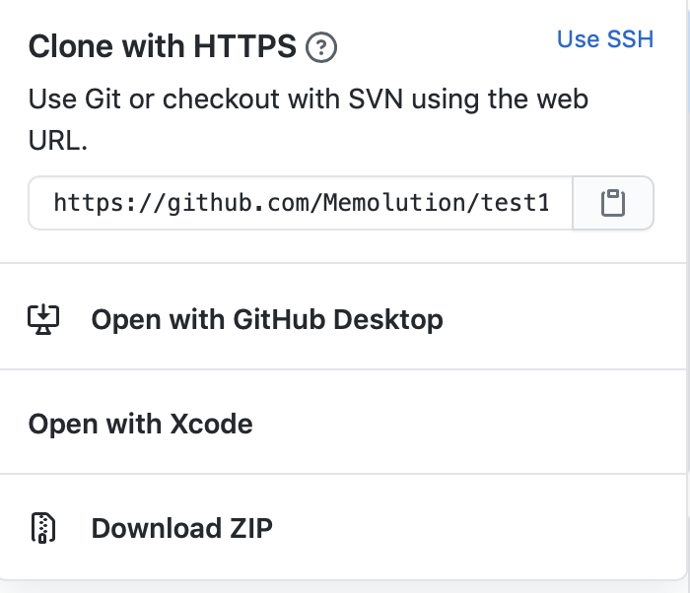The width and height of the screenshot is (690, 593).
Task: Click the help question mark icon
Action: point(321,47)
